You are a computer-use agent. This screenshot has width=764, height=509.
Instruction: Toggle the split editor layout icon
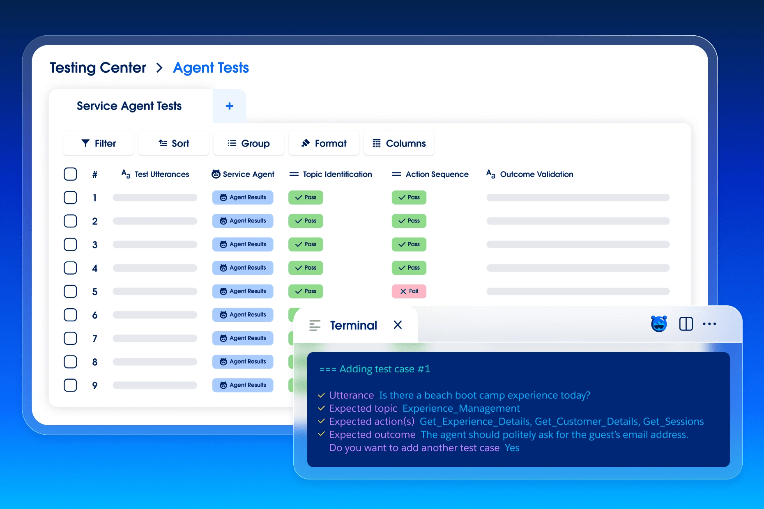(x=686, y=324)
